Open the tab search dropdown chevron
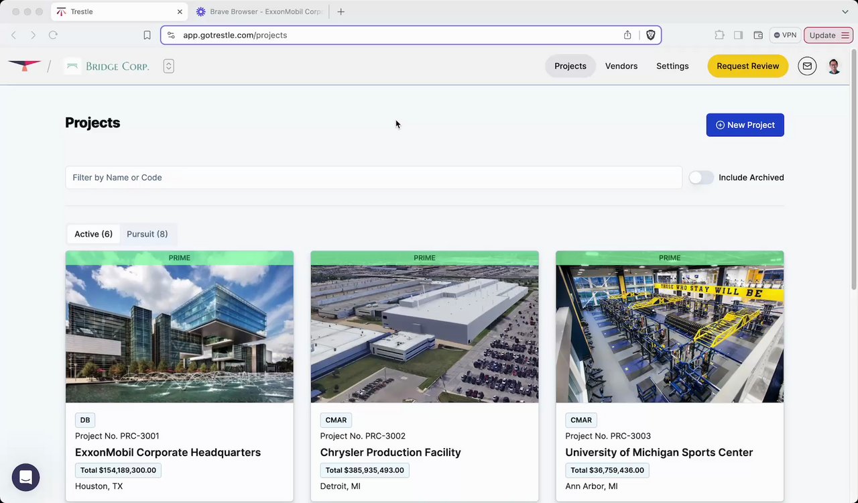858x503 pixels. (x=845, y=11)
